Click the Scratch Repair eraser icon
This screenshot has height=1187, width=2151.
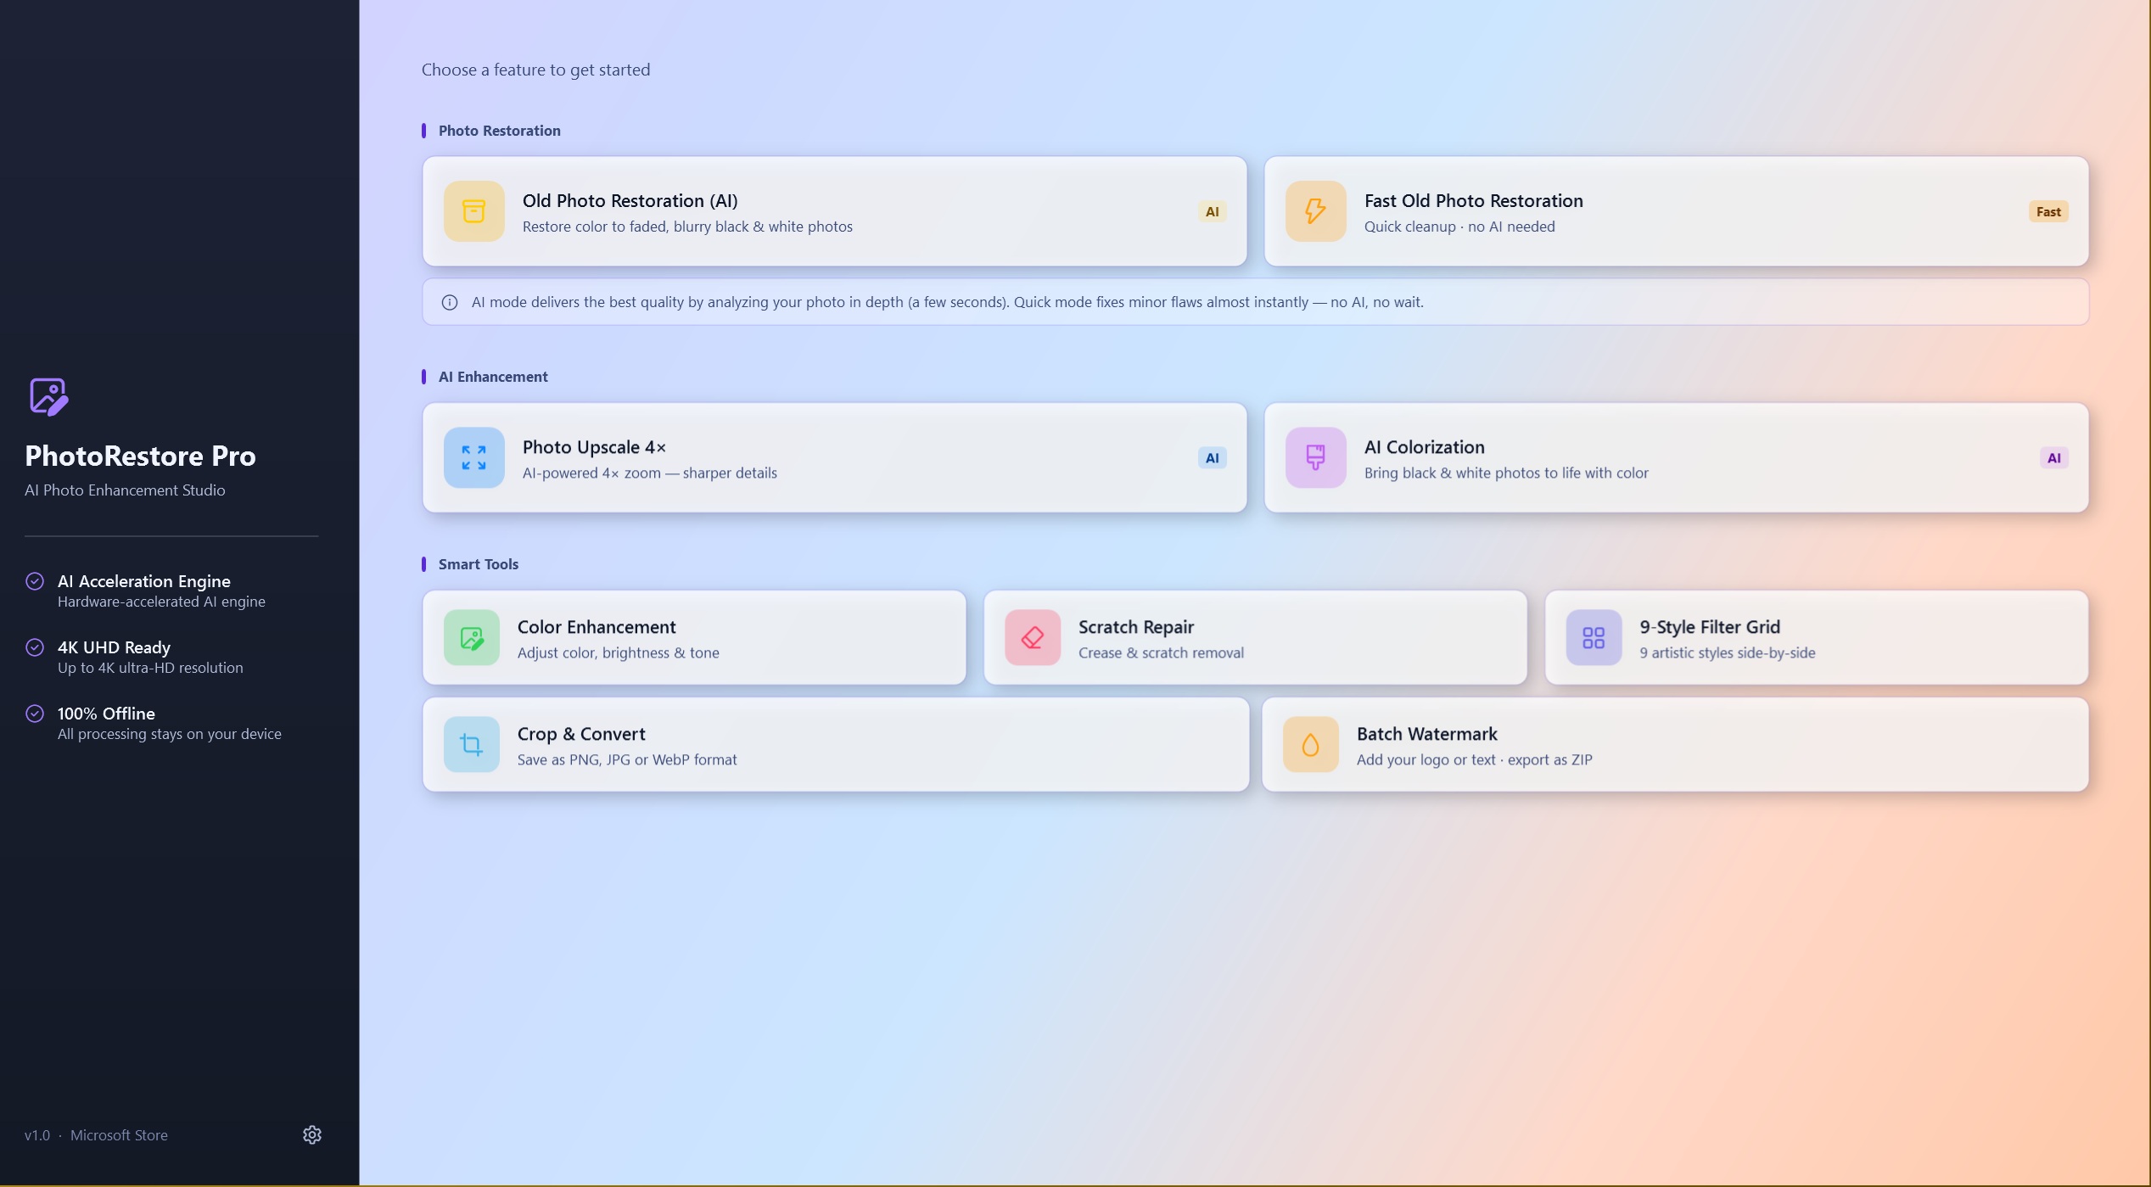pos(1033,637)
